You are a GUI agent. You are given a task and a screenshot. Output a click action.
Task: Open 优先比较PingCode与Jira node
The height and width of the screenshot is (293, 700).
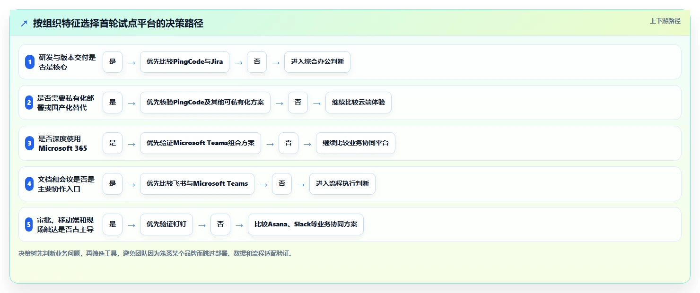184,62
